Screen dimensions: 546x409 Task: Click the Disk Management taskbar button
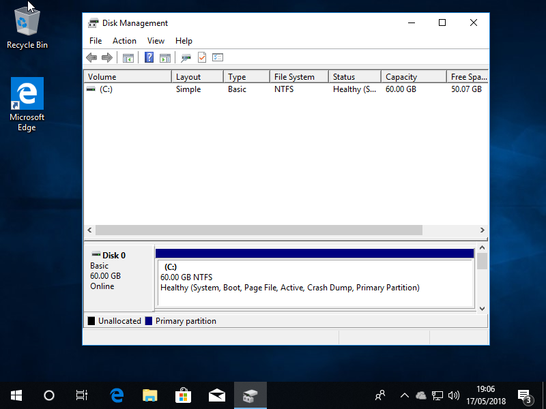[250, 395]
